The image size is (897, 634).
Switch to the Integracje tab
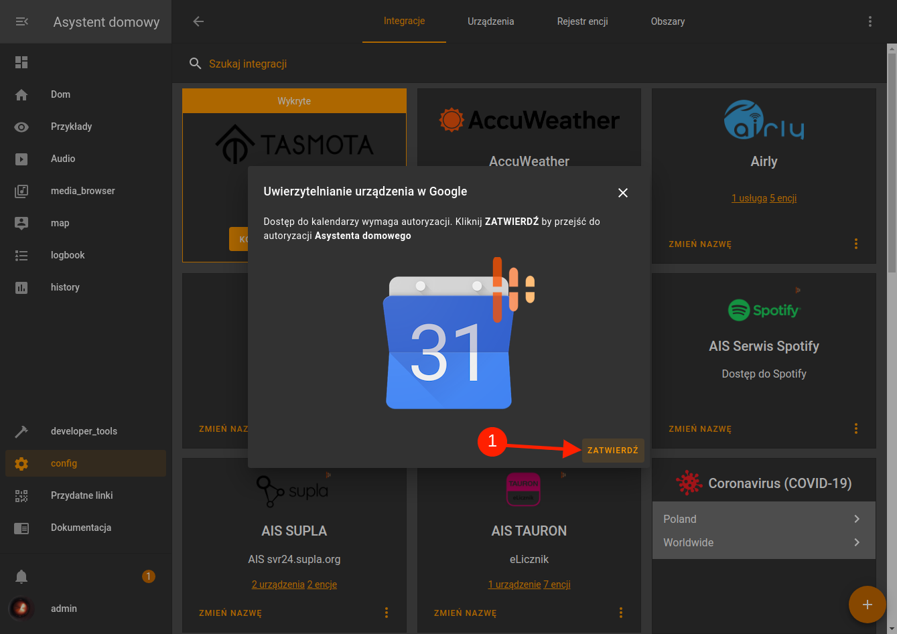[x=405, y=21]
